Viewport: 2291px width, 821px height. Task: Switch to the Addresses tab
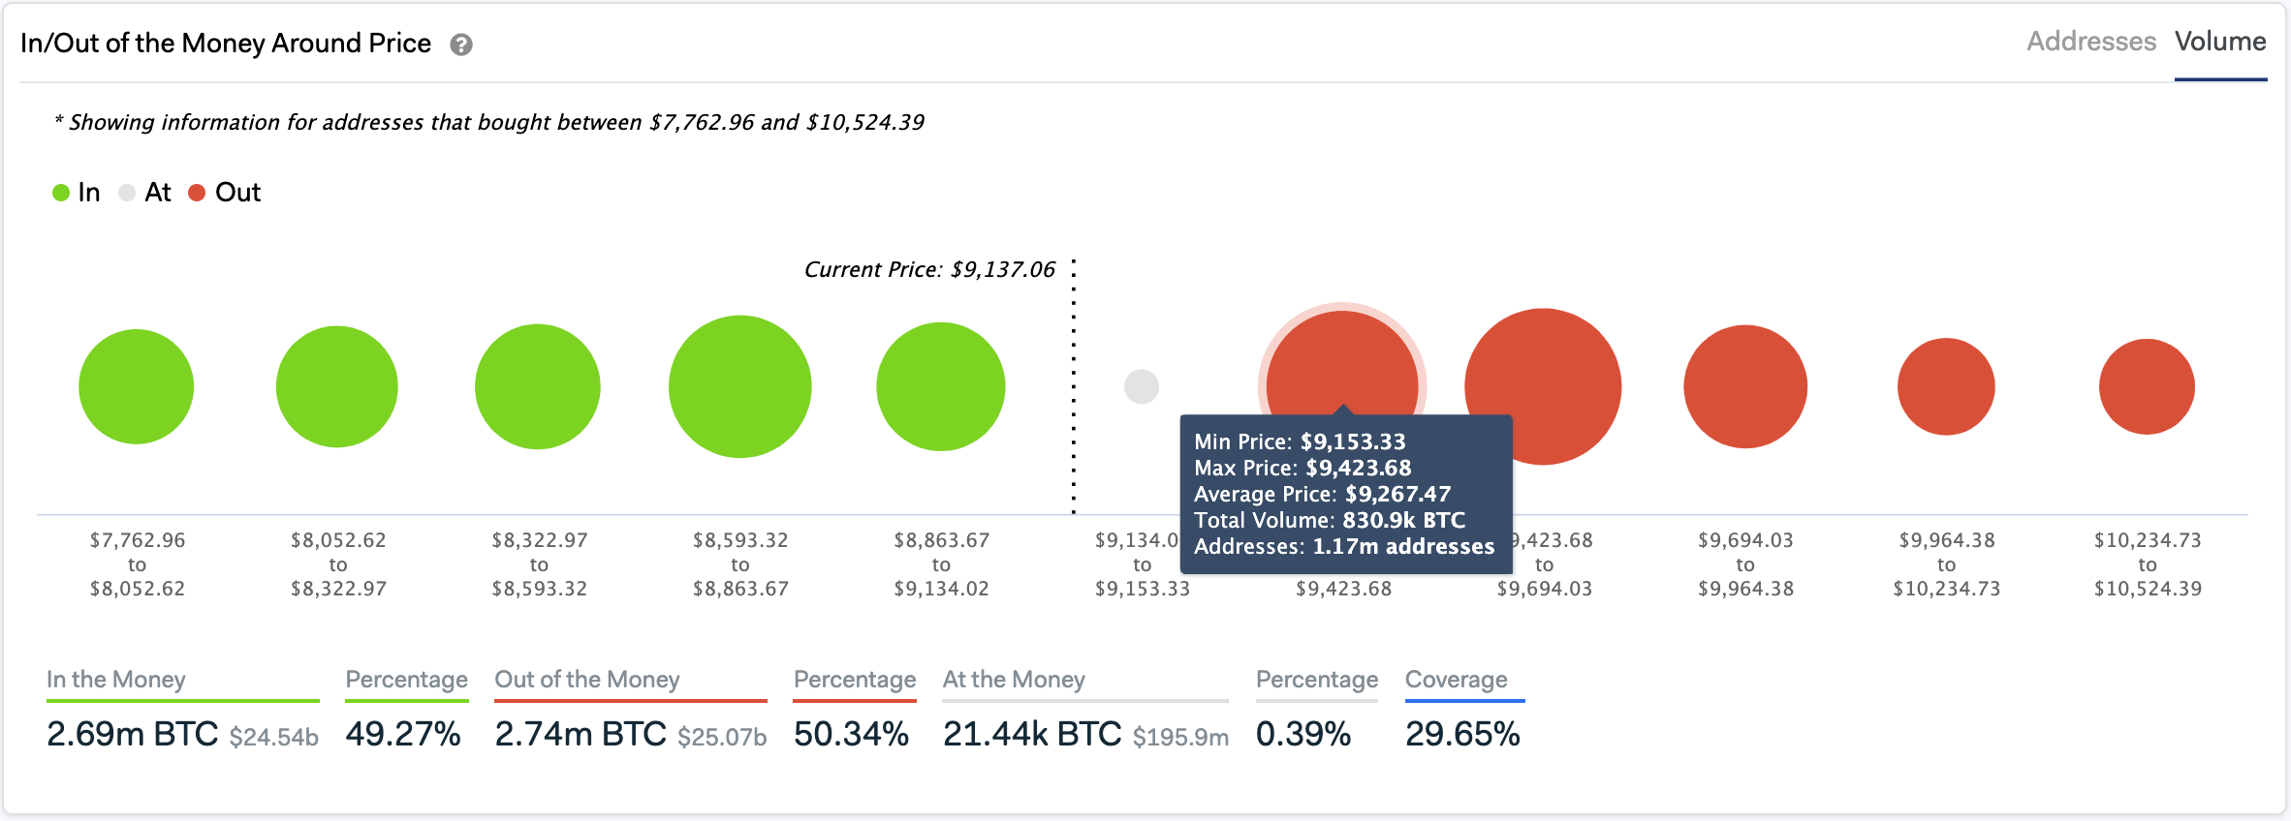(x=2090, y=42)
